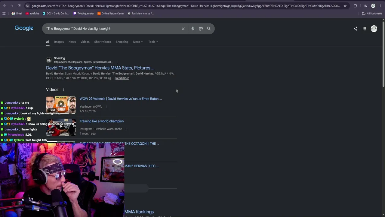Open the All Bookmarks folder
385x217 pixels.
click(372, 14)
